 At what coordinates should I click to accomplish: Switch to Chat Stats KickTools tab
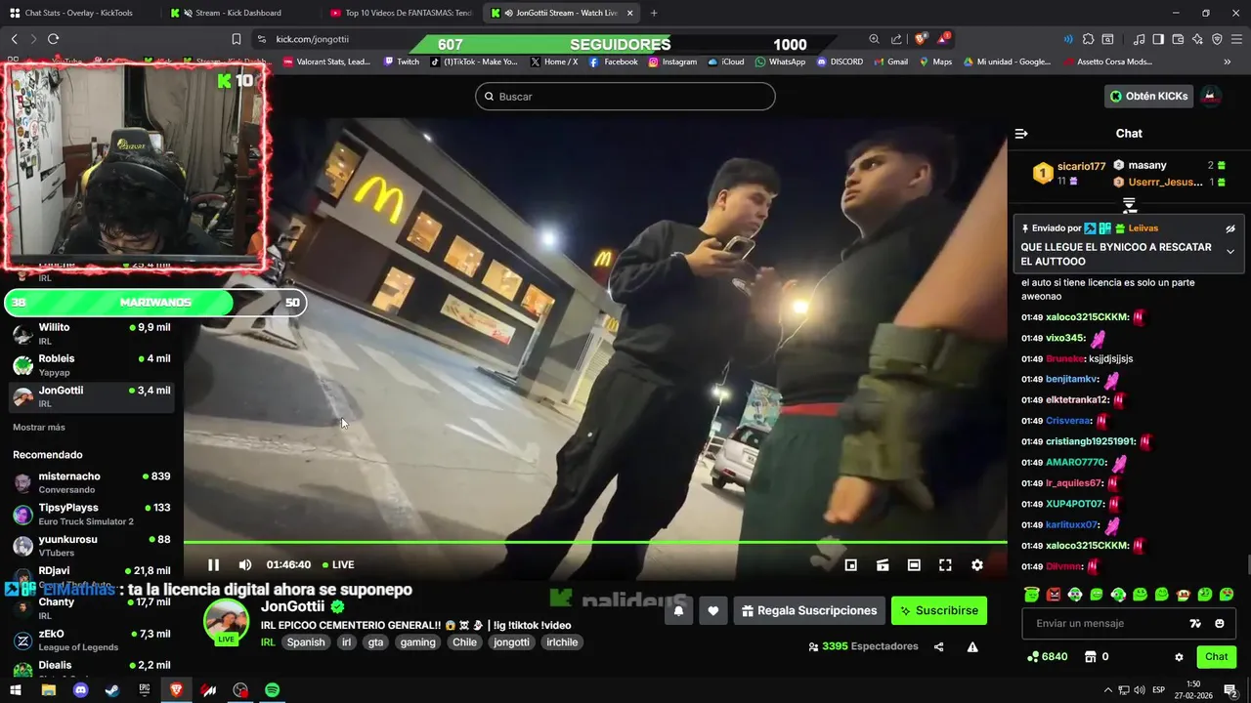pyautogui.click(x=78, y=13)
